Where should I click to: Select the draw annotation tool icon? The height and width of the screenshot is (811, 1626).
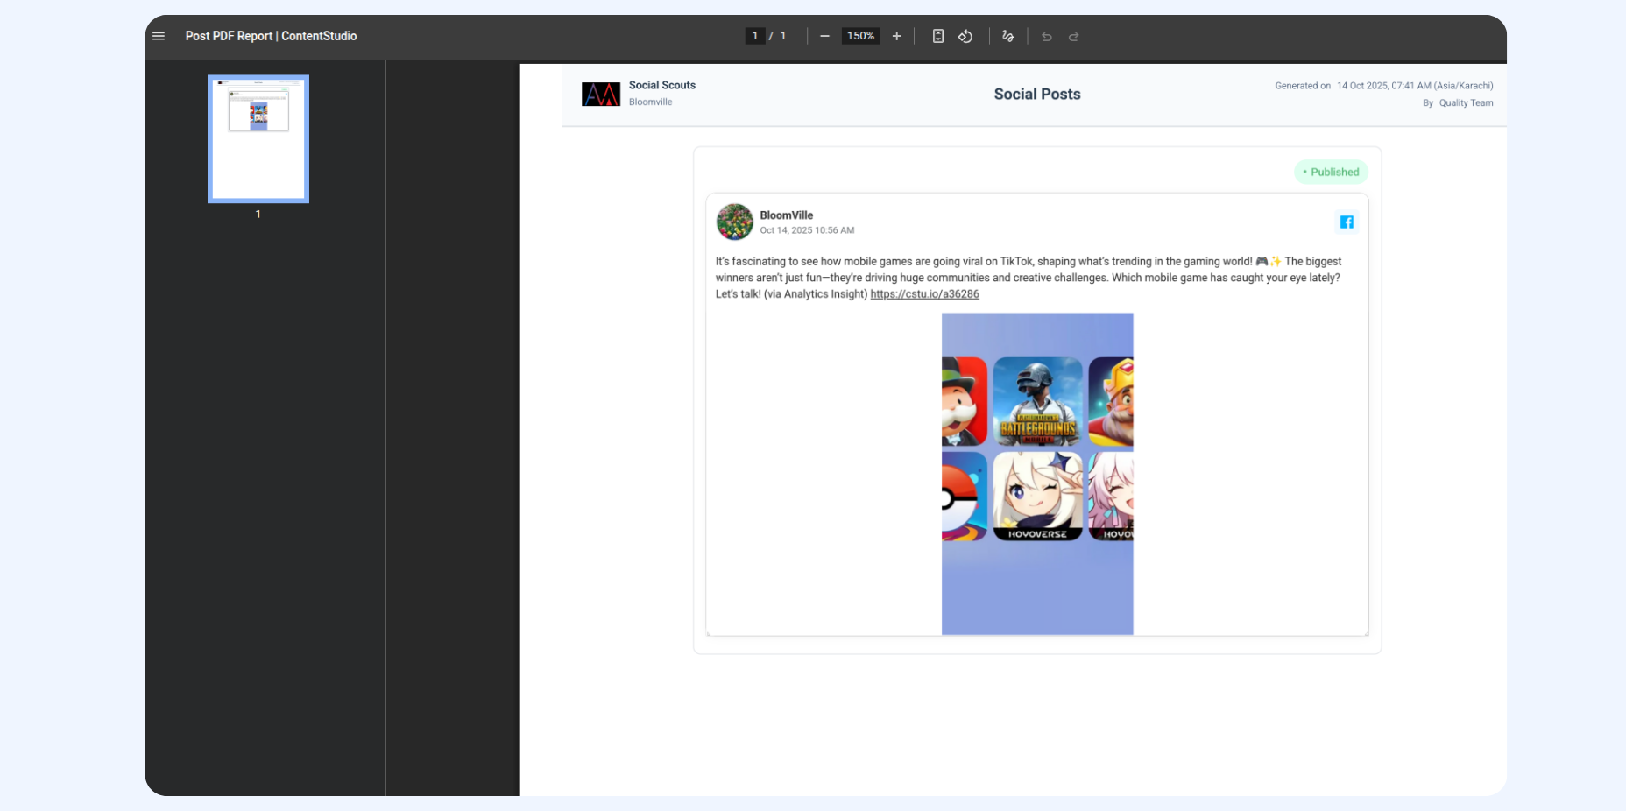tap(1008, 36)
